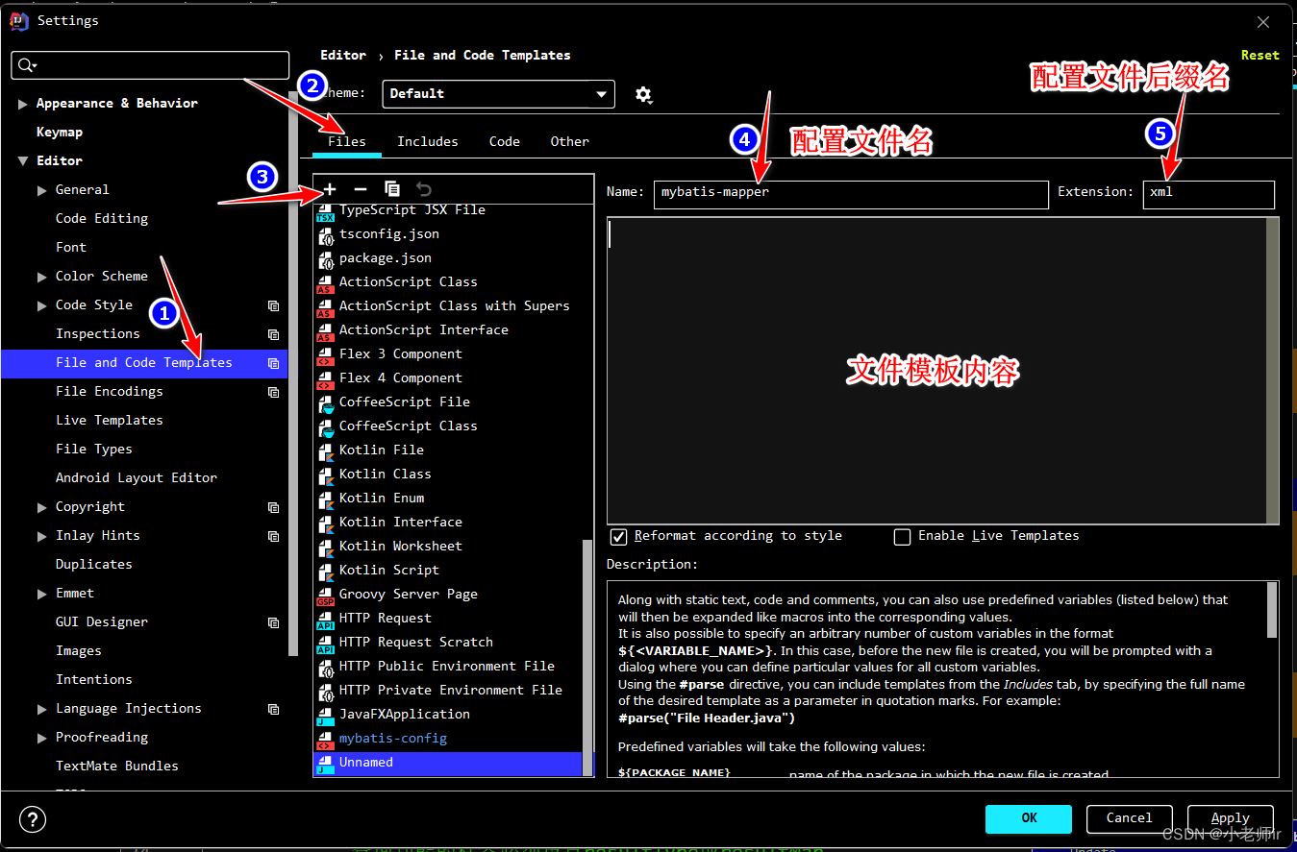Open the Code tab

[504, 141]
